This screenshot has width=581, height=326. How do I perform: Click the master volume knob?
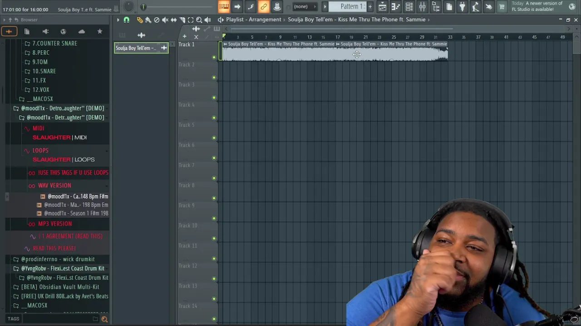click(x=129, y=6)
